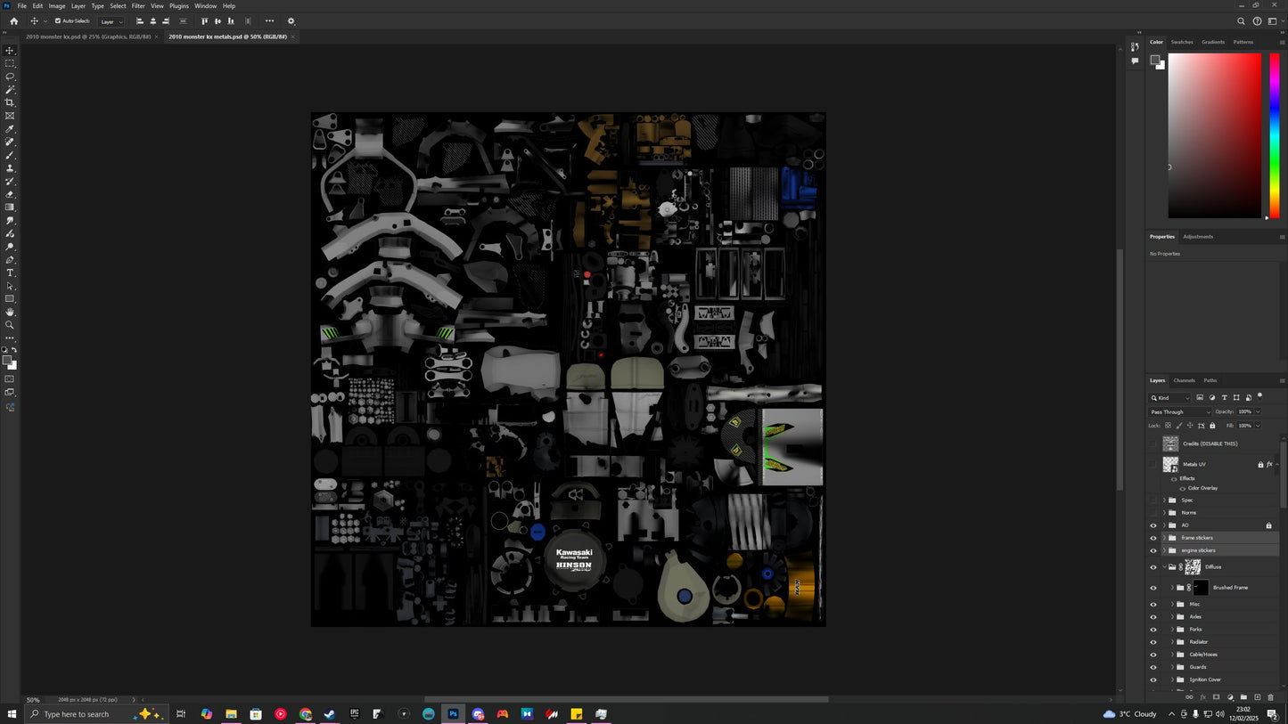Screen dimensions: 1288x724
Task: Switch to 2010 monster kx.psd document tab
Action: [x=89, y=37]
